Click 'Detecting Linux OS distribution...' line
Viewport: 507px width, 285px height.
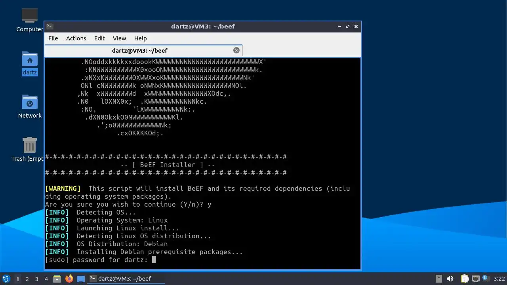coord(128,236)
